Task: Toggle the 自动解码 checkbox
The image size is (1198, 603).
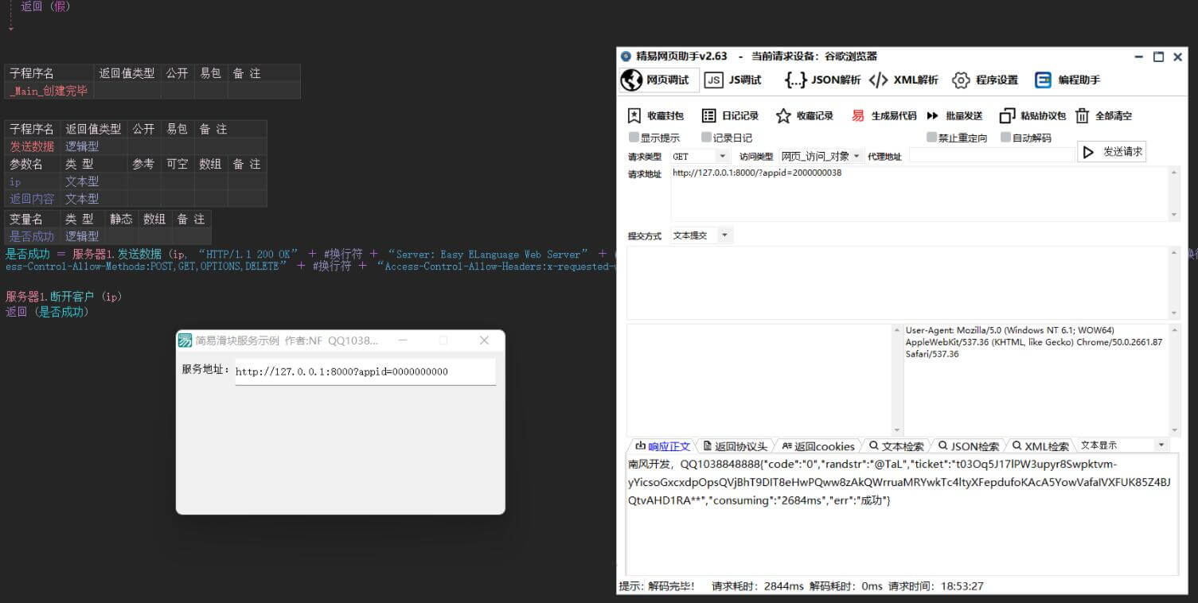Action: point(1005,137)
